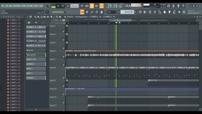Click the wait-for-input icon
This screenshot has height=114, width=202.
click(87, 6)
